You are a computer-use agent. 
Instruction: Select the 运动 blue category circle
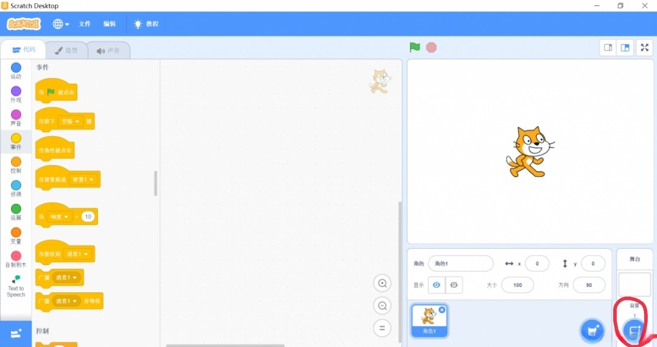click(x=16, y=68)
